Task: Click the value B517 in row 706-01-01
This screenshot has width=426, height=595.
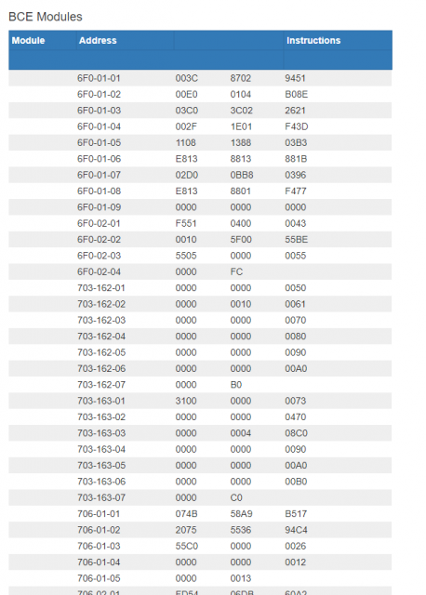Action: [296, 514]
